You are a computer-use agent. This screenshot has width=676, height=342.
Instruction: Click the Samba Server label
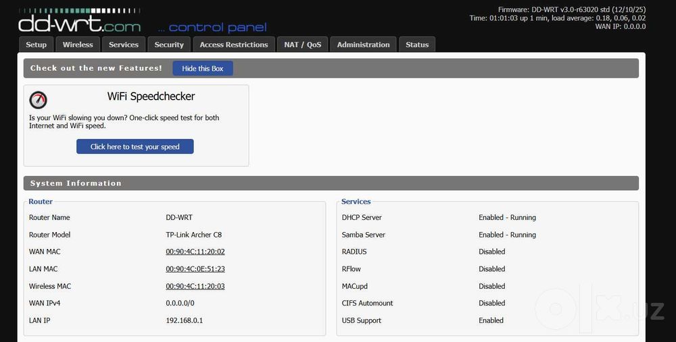pyautogui.click(x=364, y=235)
